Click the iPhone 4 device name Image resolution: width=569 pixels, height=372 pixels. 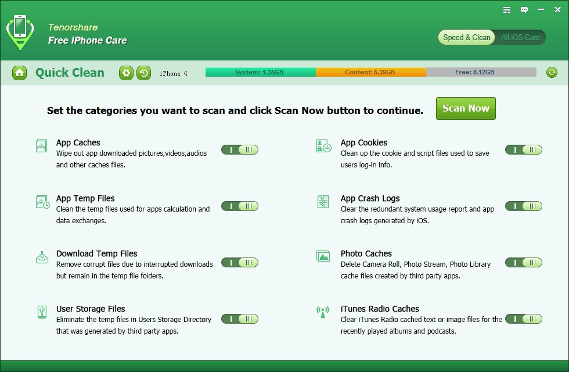pos(174,73)
